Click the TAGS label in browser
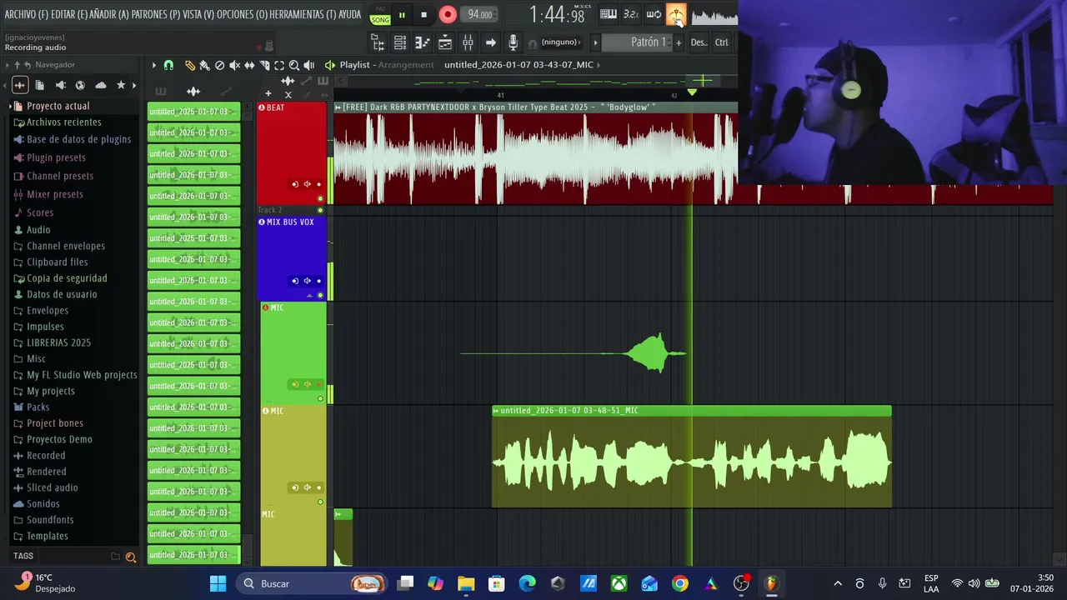 (23, 556)
